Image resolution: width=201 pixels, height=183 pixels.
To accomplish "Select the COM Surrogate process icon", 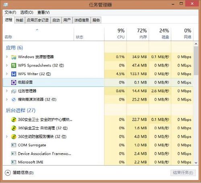I will [x=14, y=145].
